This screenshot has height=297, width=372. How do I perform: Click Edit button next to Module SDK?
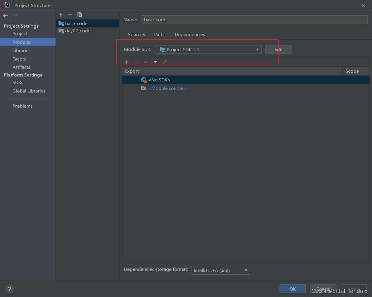tap(278, 49)
